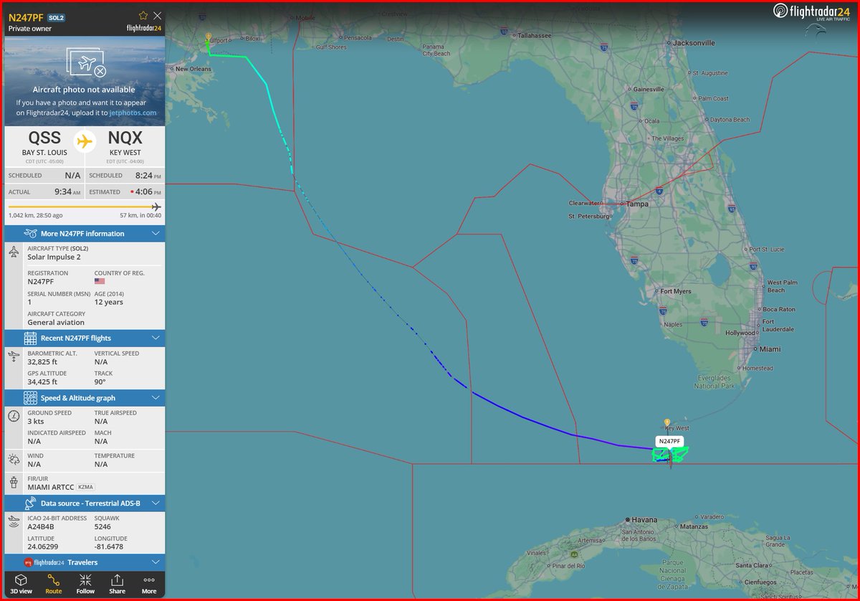Select actual departure time 9:34 AM

point(67,192)
